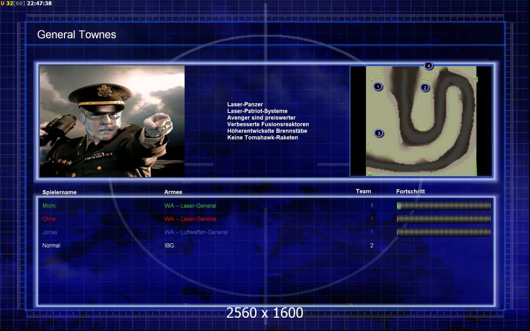Screen dimensions: 530x331
Task: Click the Fortschritt column header
Action: [x=410, y=191]
